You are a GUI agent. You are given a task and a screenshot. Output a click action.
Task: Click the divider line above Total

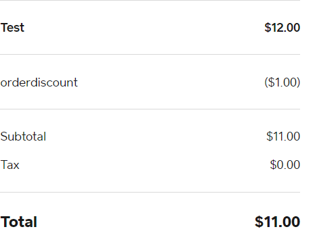click(x=150, y=192)
